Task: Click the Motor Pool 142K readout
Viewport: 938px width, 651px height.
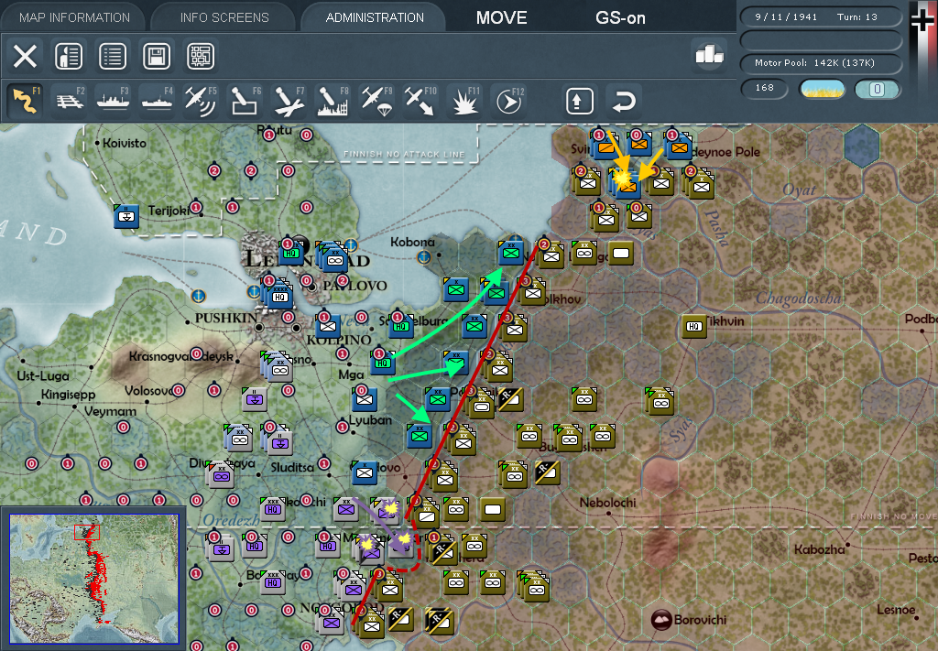Action: pyautogui.click(x=821, y=63)
